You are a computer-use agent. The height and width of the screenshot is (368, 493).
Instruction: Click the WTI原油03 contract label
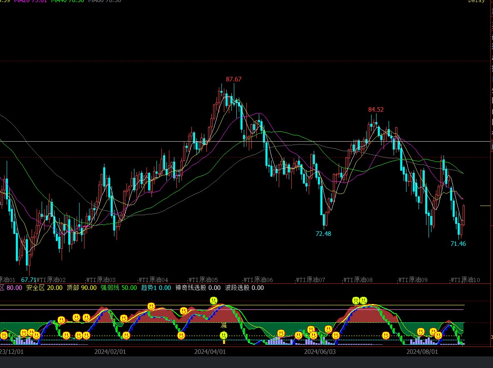pyautogui.click(x=101, y=280)
